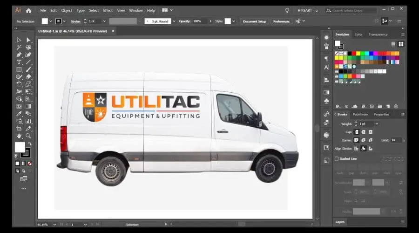Select the Mesh tool
Image resolution: width=419 pixels, height=233 pixels.
click(19, 106)
